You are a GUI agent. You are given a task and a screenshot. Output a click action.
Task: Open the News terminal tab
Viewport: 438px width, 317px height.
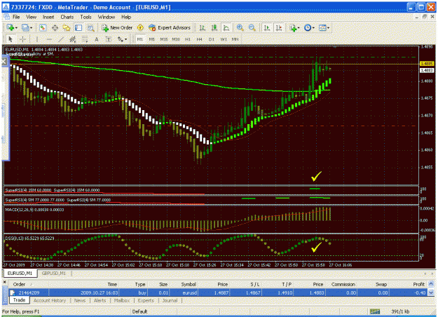(80, 300)
